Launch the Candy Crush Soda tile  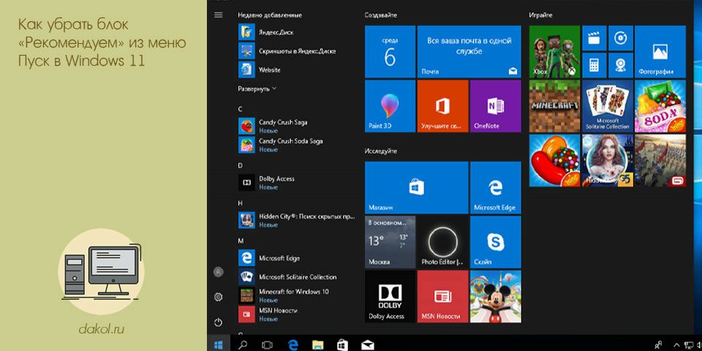pos(660,106)
